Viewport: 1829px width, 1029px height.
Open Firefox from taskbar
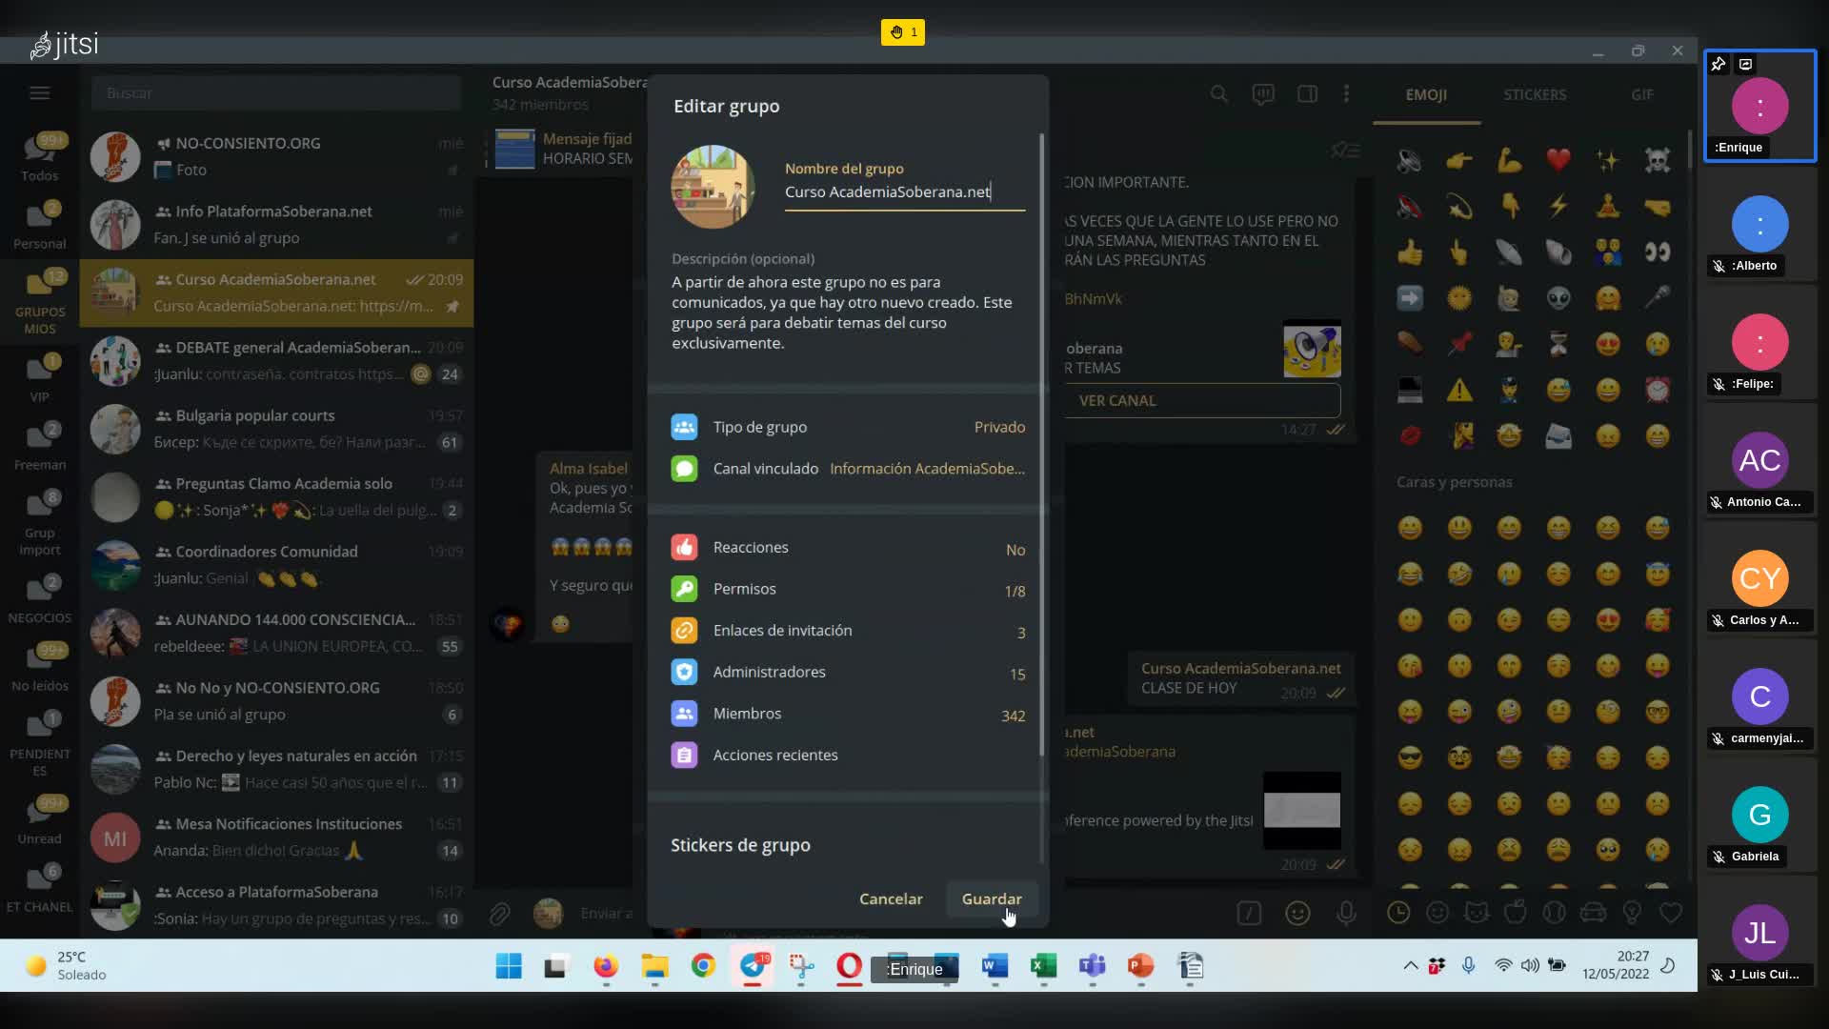[605, 966]
